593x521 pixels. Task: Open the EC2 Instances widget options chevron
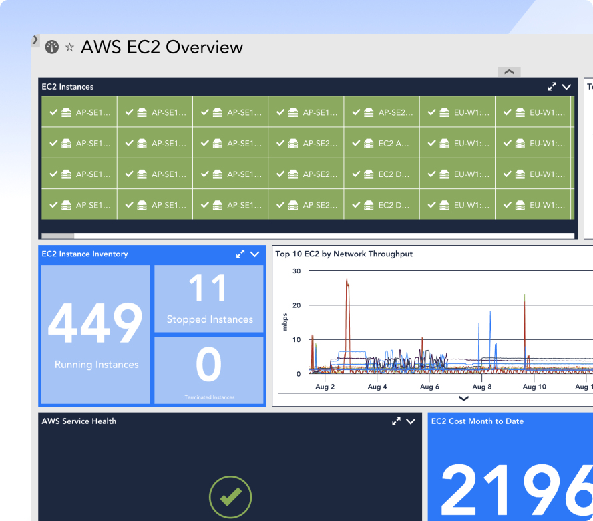coord(566,87)
